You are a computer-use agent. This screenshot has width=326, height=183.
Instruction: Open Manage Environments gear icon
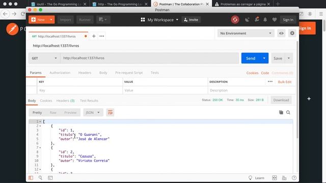[292, 33]
